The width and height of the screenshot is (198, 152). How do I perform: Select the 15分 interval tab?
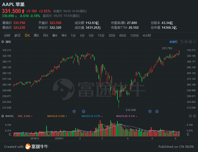[x=101, y=36]
